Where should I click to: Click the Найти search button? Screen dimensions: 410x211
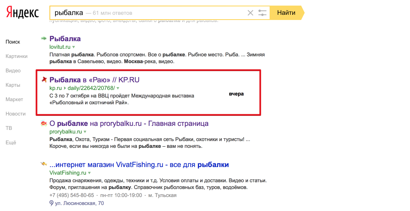(286, 12)
